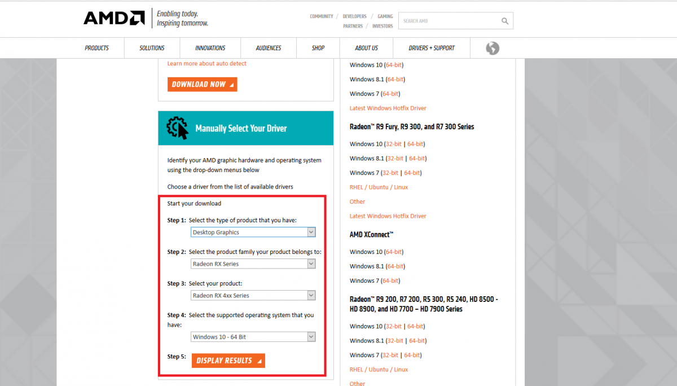The width and height of the screenshot is (677, 386).
Task: Open the Community link
Action: [x=322, y=16]
